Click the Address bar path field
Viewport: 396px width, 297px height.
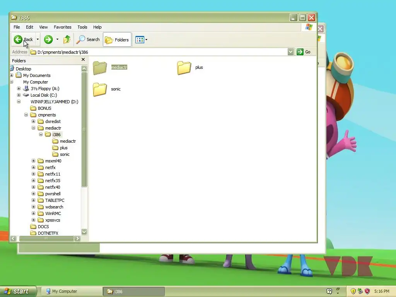pos(159,52)
